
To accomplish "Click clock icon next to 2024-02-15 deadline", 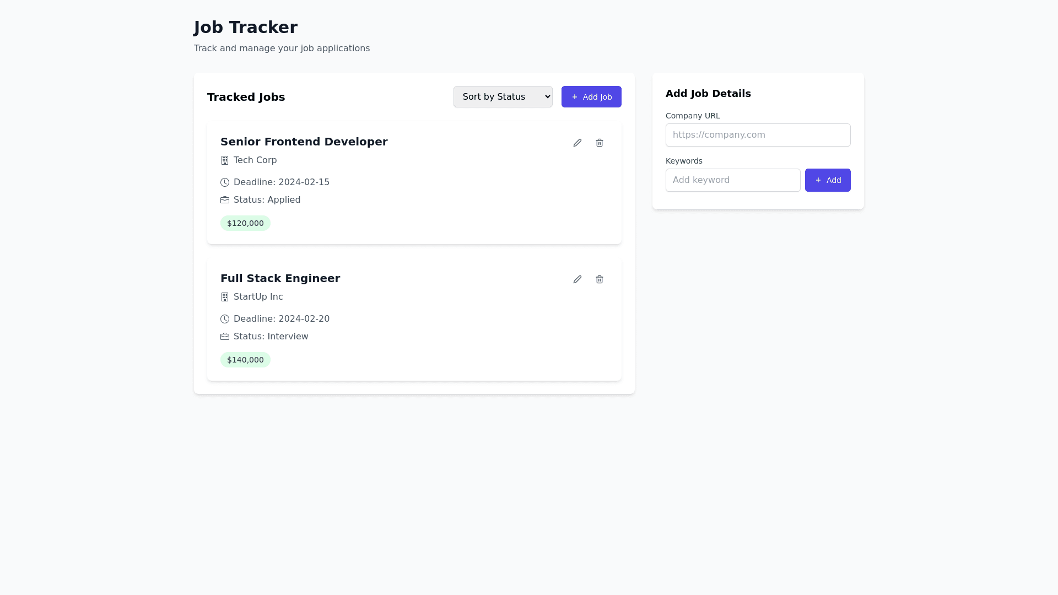I will [x=225, y=182].
